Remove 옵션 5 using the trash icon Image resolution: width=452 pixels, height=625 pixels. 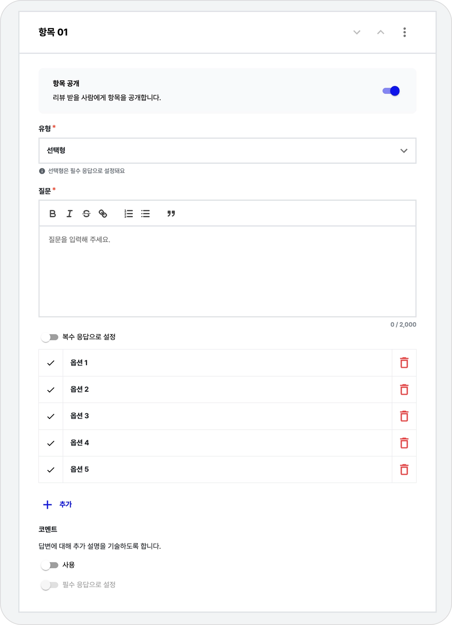tap(404, 469)
